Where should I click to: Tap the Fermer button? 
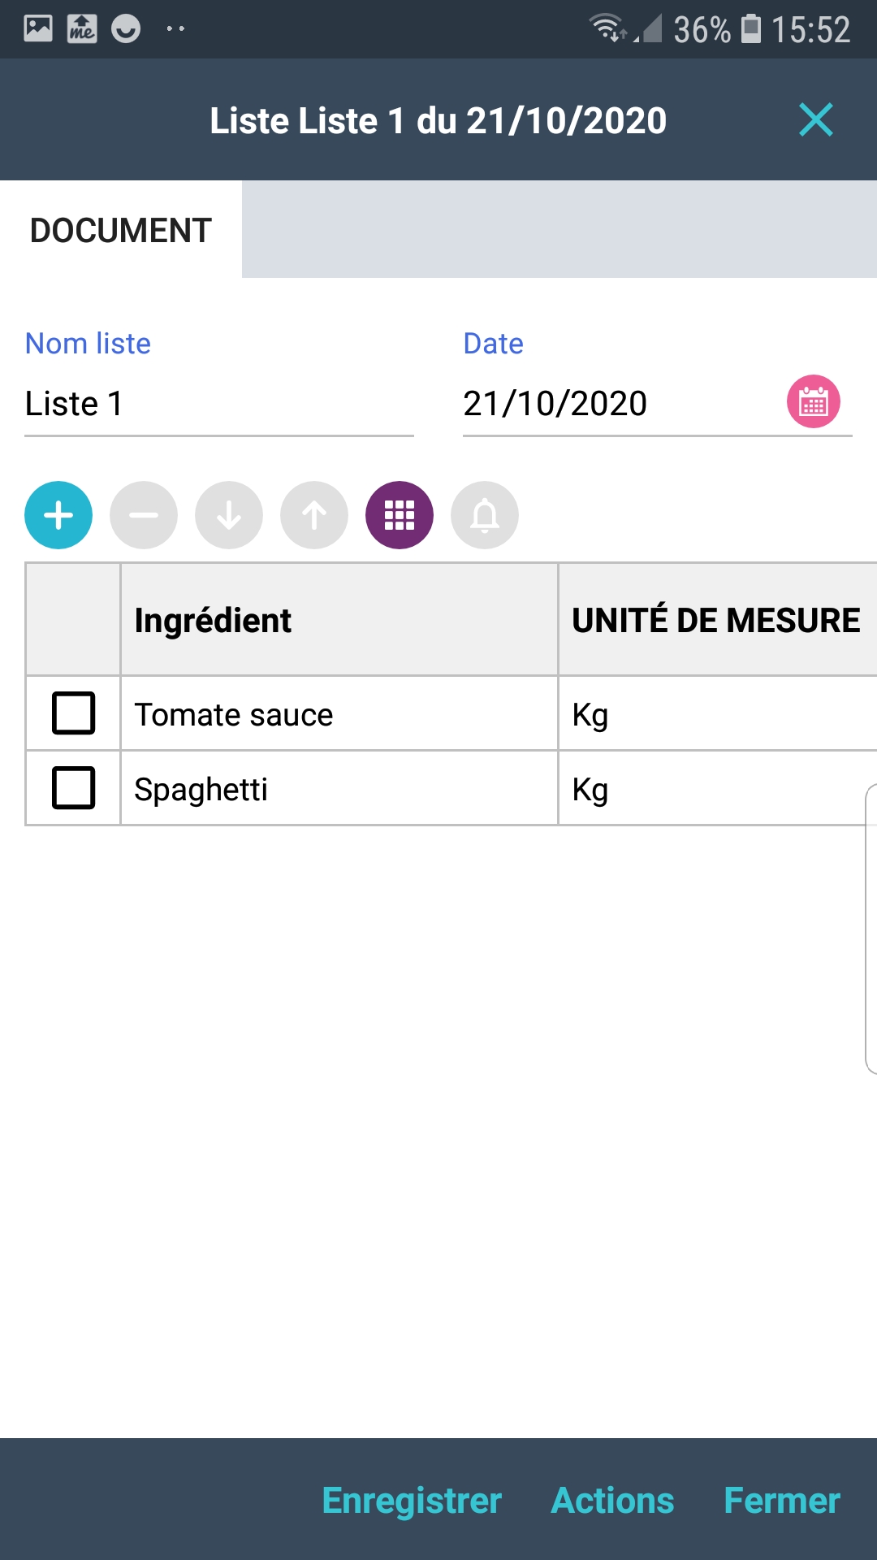pyautogui.click(x=781, y=1501)
